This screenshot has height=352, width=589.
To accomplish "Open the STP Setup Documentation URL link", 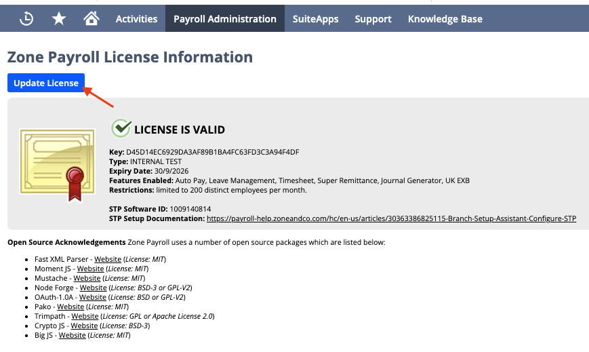I will pyautogui.click(x=391, y=218).
